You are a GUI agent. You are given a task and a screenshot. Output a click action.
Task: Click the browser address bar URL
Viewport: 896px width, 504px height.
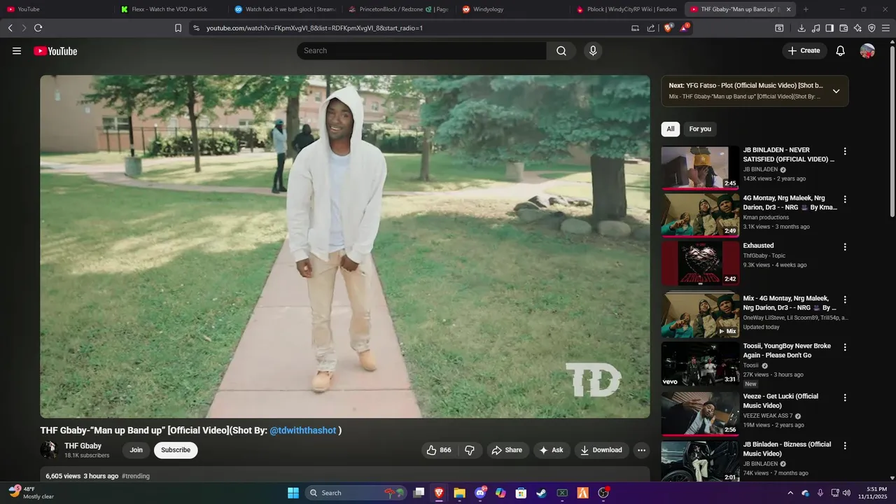coord(314,28)
